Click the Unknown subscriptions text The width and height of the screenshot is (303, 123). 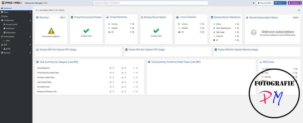pos(278,32)
